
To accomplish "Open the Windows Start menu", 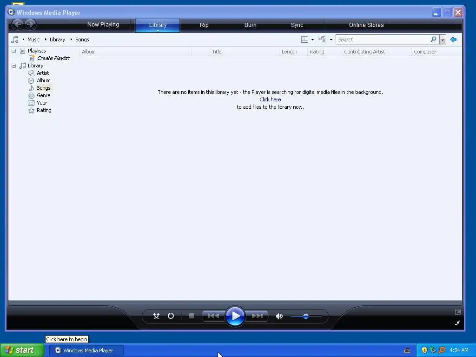I will [x=22, y=350].
